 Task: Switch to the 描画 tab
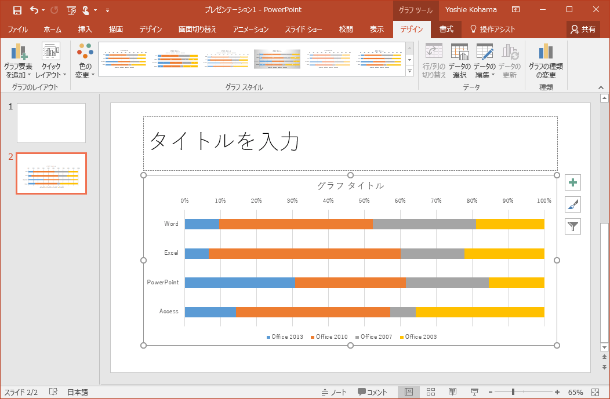point(115,29)
